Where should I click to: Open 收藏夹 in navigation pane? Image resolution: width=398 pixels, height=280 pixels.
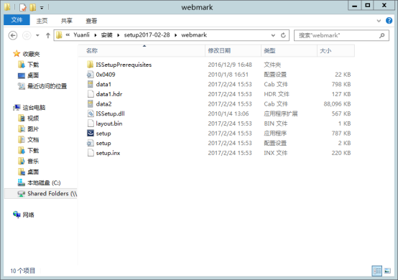click(x=31, y=54)
